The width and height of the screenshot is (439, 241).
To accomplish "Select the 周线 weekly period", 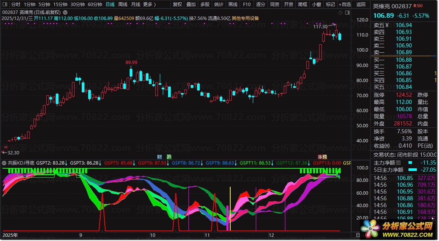I will 123,4.
